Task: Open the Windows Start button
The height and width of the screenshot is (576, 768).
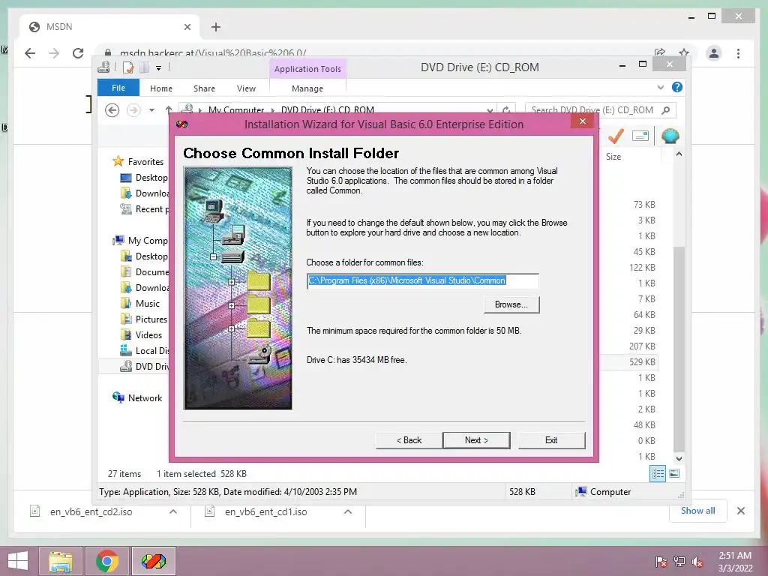Action: tap(18, 561)
